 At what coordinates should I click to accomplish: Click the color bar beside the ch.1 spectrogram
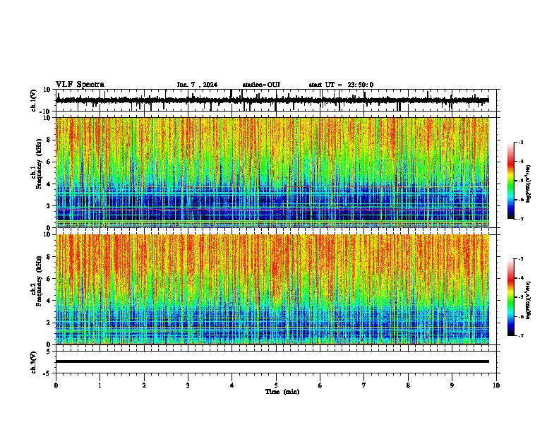[x=511, y=181]
